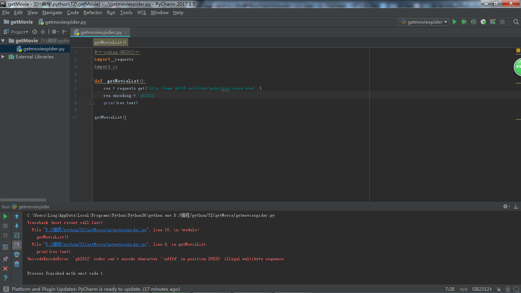Toggle soft-wrap in Run console
Screen dimensions: 521x293
pos(17,235)
